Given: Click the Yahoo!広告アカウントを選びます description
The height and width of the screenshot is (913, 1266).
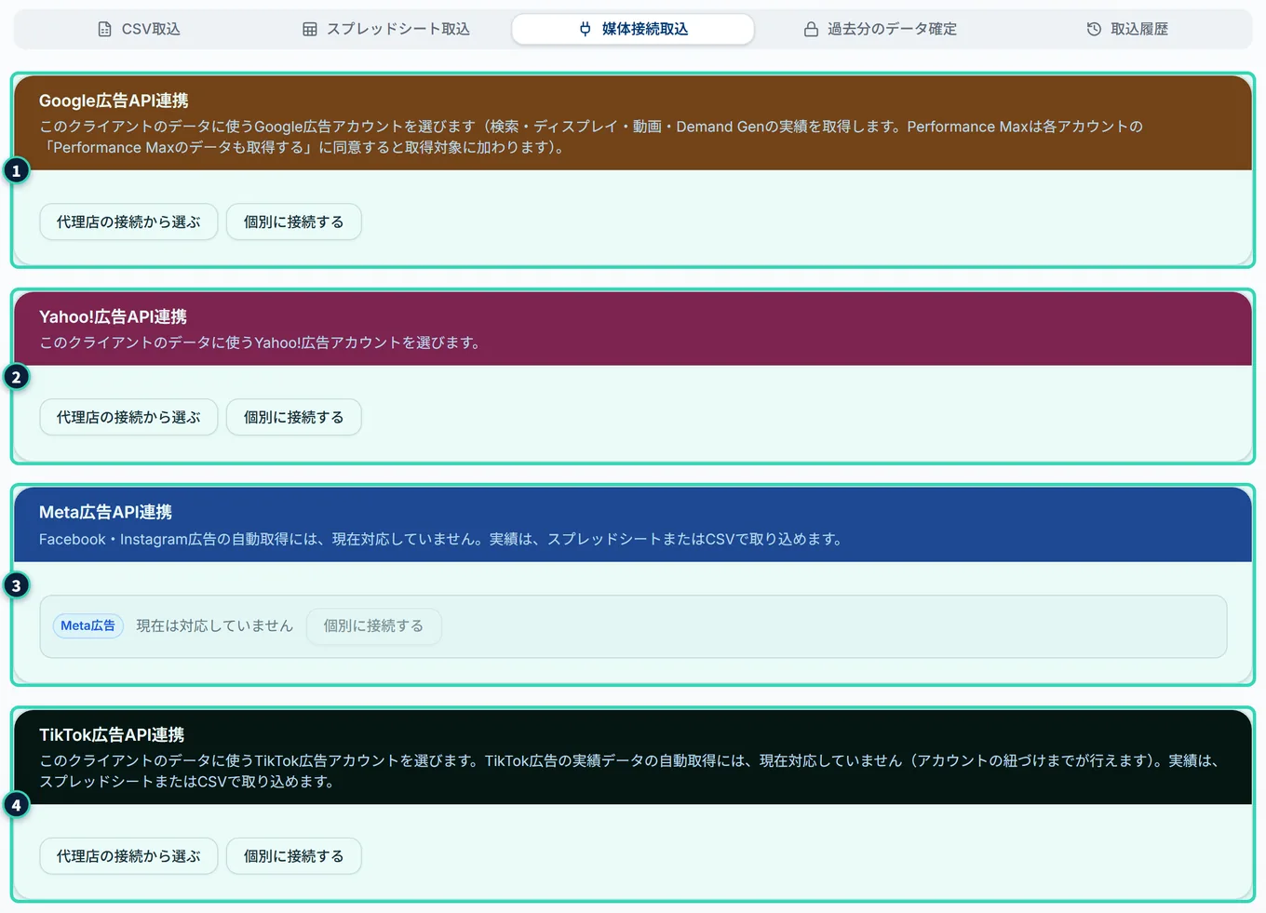Looking at the screenshot, I should pyautogui.click(x=260, y=342).
